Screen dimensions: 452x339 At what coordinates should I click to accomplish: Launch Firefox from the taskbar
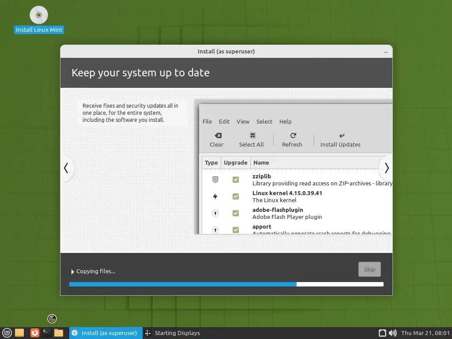tap(35, 333)
